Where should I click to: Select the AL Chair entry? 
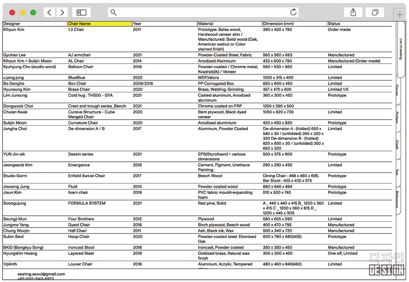click(x=76, y=61)
